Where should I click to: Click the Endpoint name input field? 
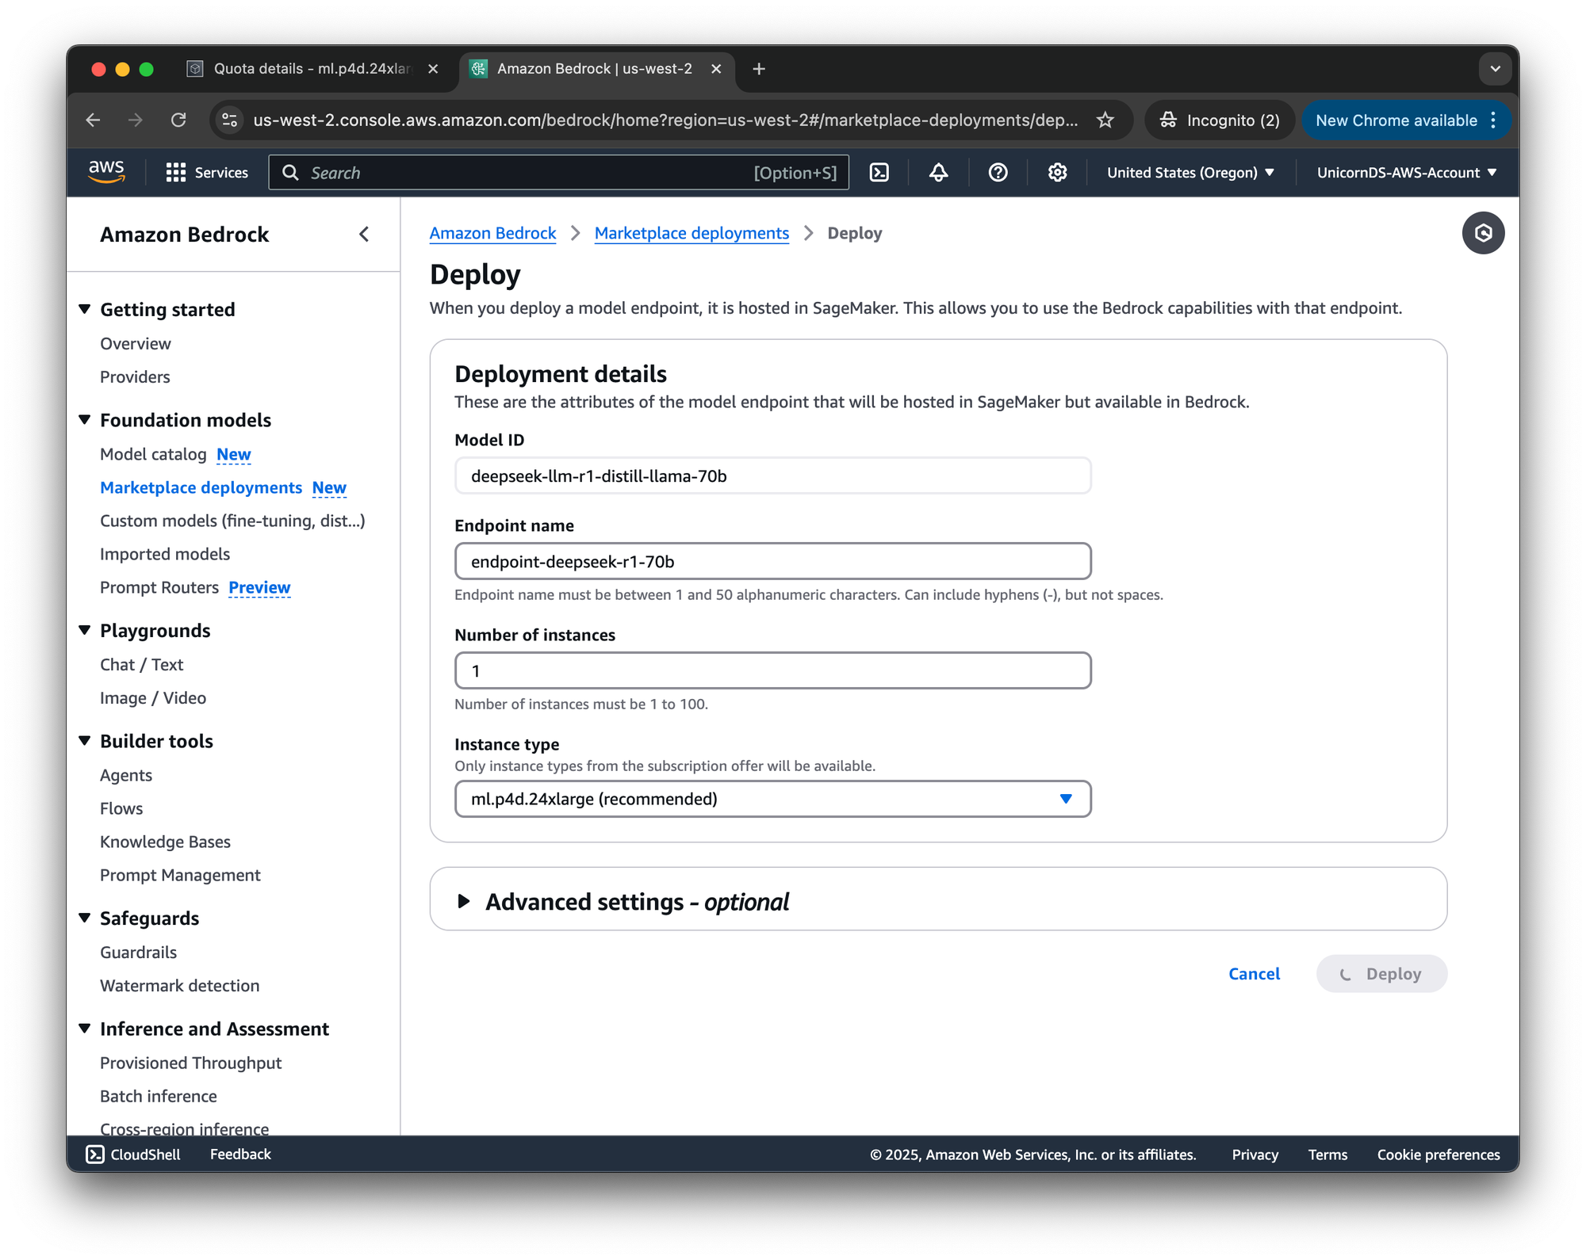coord(772,561)
